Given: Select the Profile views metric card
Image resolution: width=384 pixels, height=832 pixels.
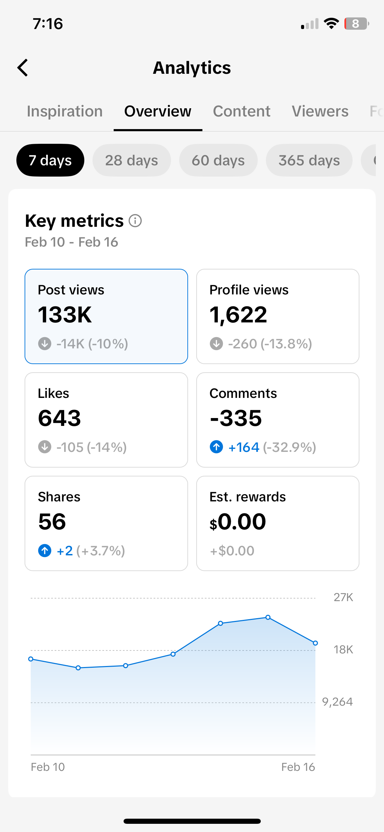Looking at the screenshot, I should (278, 316).
